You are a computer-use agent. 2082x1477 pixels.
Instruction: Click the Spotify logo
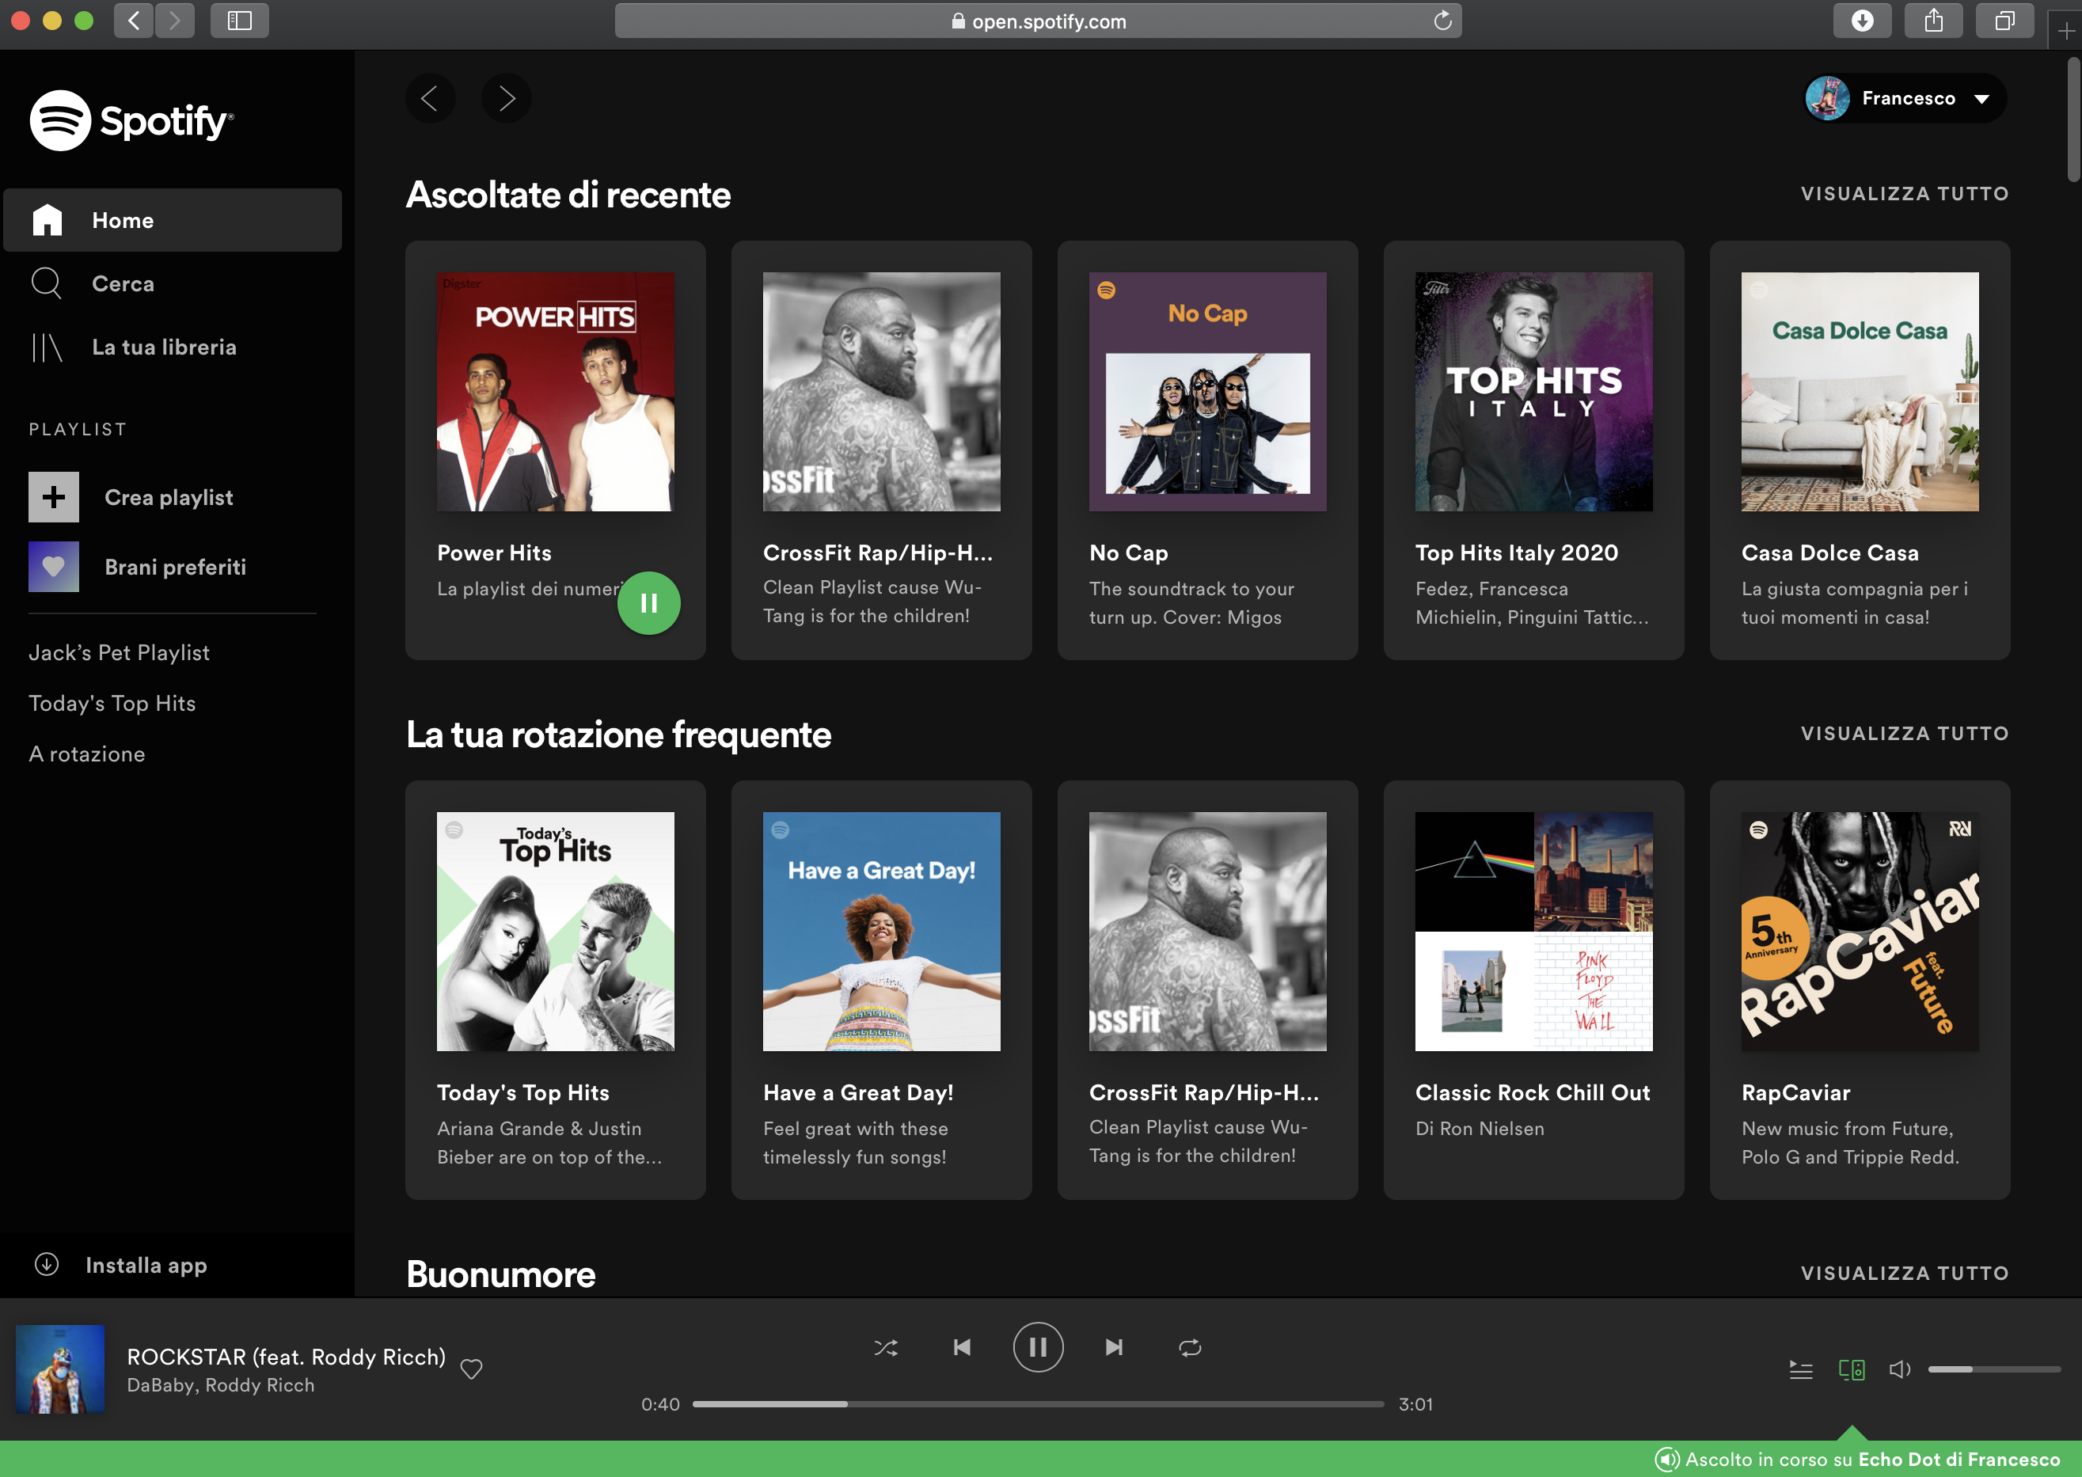(132, 121)
